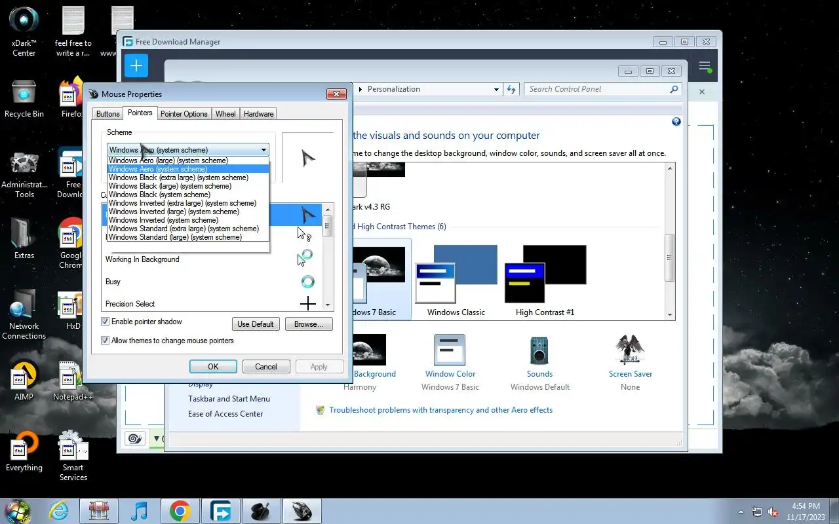
Task: Click the plus add-download button in Free Download Manager
Action: click(x=136, y=65)
